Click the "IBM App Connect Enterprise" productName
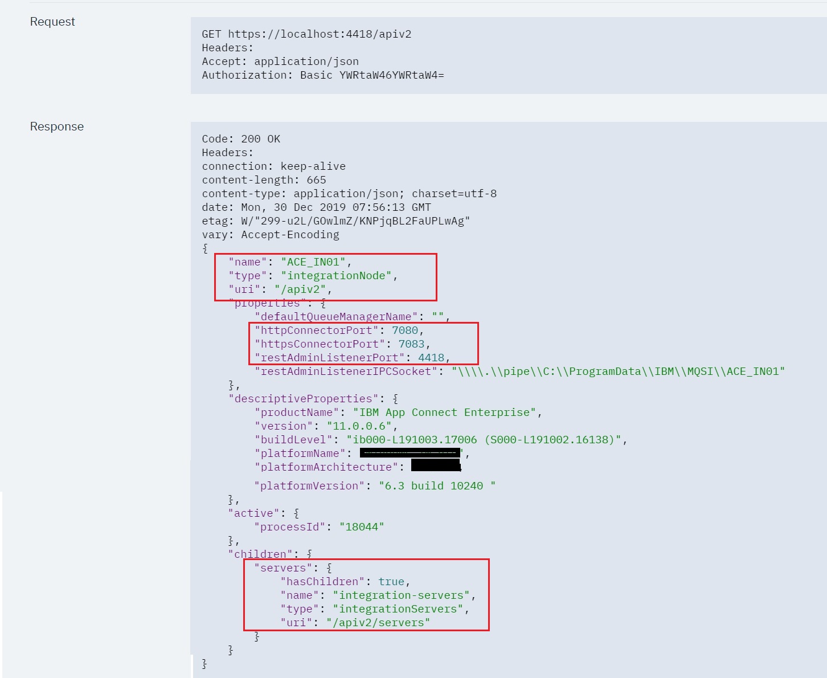The image size is (827, 678). point(446,412)
